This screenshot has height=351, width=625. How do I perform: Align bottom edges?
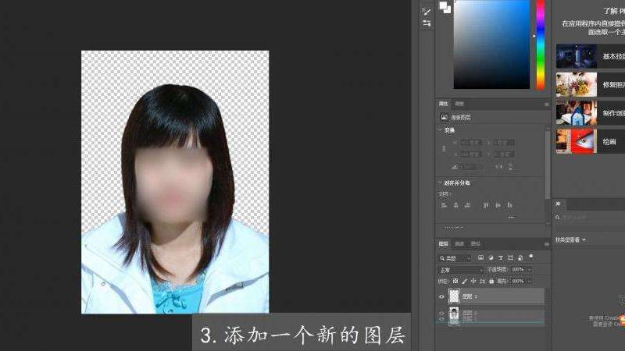[x=510, y=205]
